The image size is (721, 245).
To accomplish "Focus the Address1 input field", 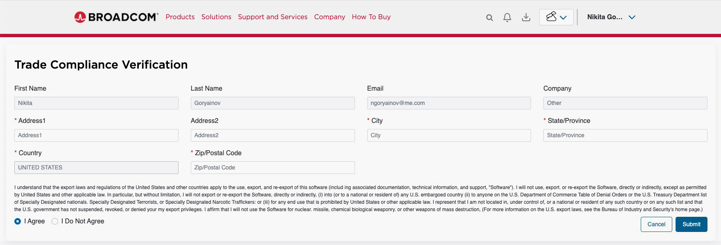I will tap(96, 135).
